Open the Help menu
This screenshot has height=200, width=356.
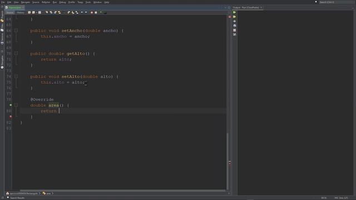[107, 2]
